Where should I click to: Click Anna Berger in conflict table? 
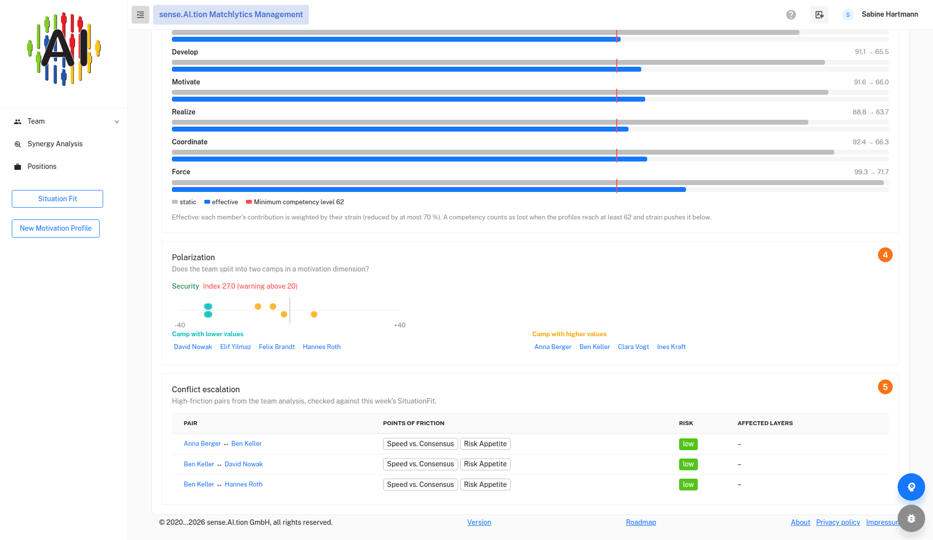[x=202, y=443]
